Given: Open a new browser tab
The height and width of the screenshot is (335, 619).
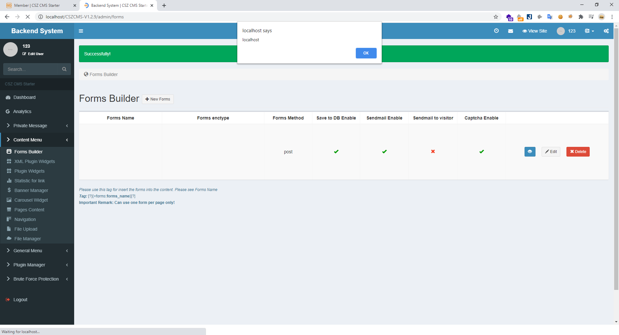Looking at the screenshot, I should click(164, 5).
